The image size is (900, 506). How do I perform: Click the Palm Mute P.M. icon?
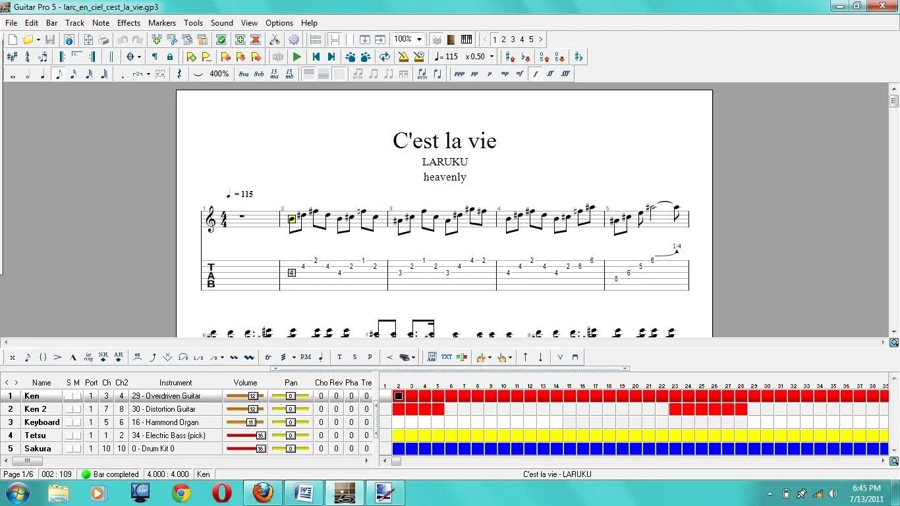tap(306, 357)
